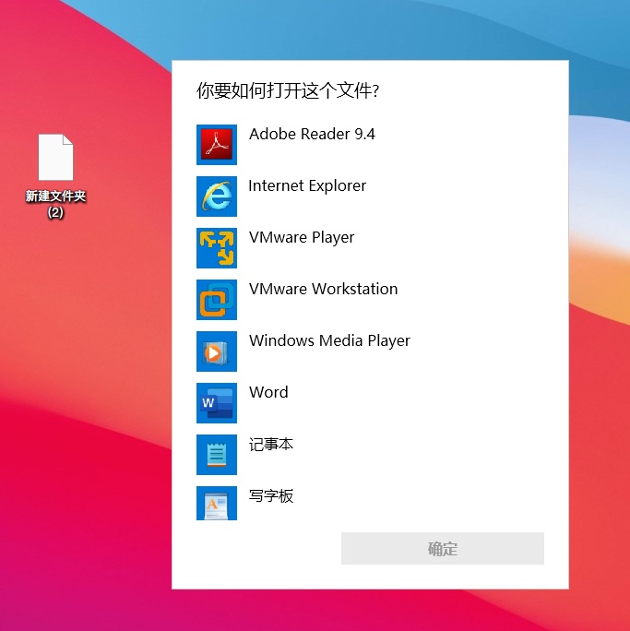
Task: Click the "Adobe Reader 9.4" label
Action: tap(312, 134)
